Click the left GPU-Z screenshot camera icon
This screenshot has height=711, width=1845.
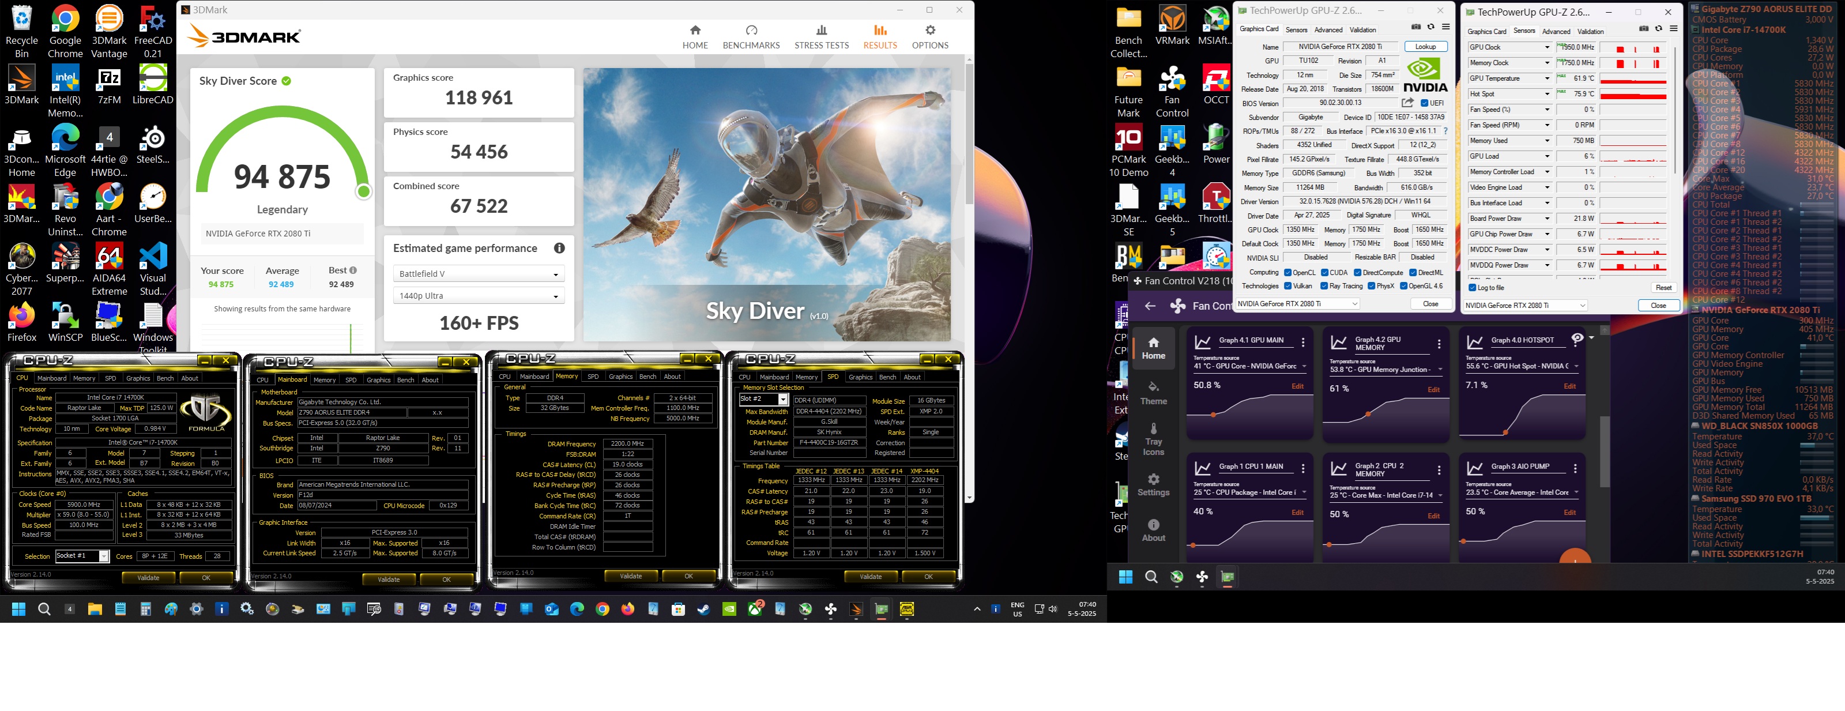[x=1416, y=27]
